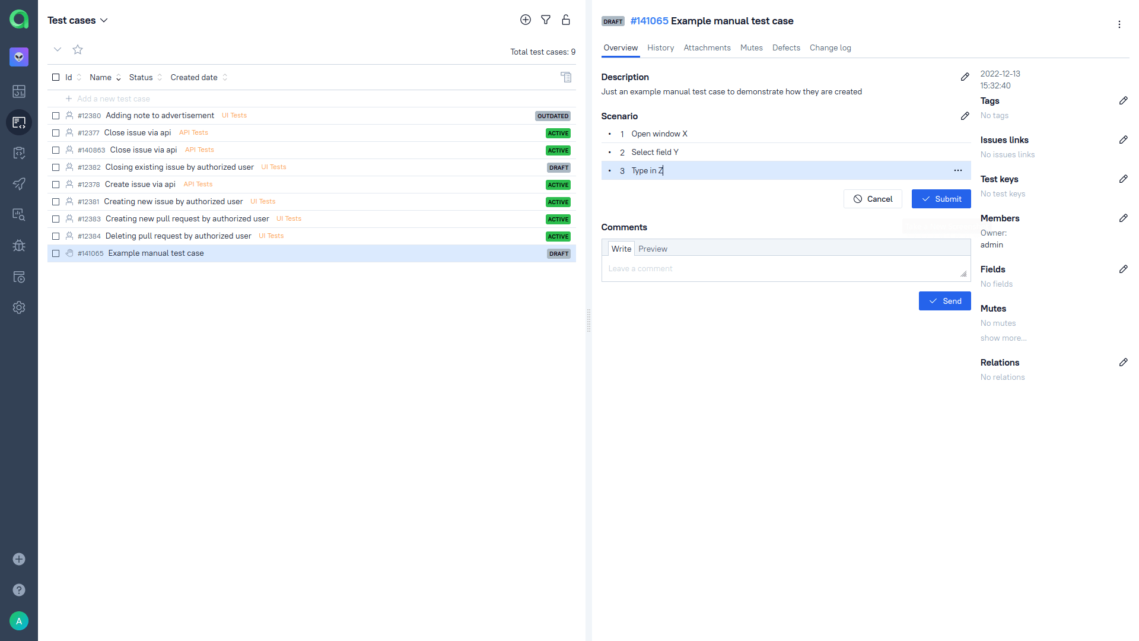Screen dimensions: 1139x641
Task: Open the Defects bug icon
Action: 19,245
